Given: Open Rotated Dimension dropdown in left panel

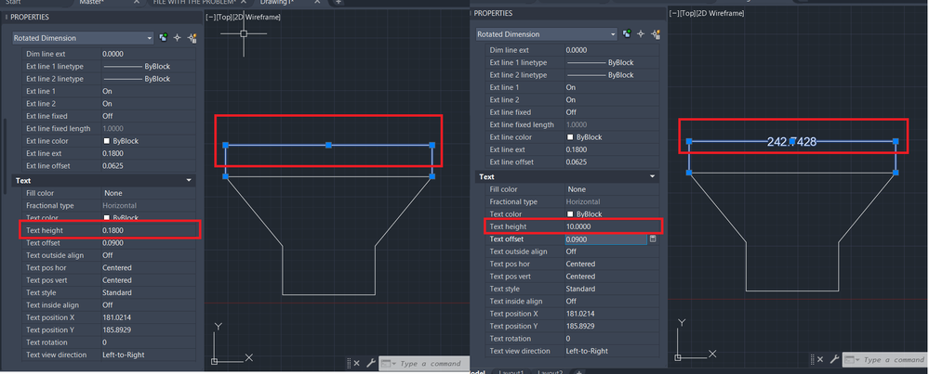Looking at the screenshot, I should [83, 38].
